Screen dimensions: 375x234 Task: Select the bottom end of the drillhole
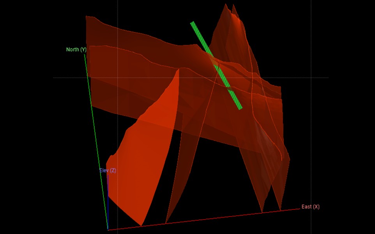(x=240, y=108)
